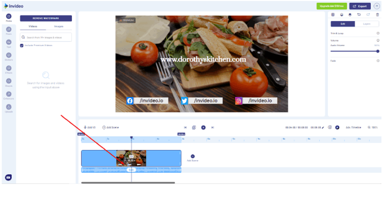Enable the Include Premium Videos checkbox
Screen dimensions: 387x204
pyautogui.click(x=21, y=45)
